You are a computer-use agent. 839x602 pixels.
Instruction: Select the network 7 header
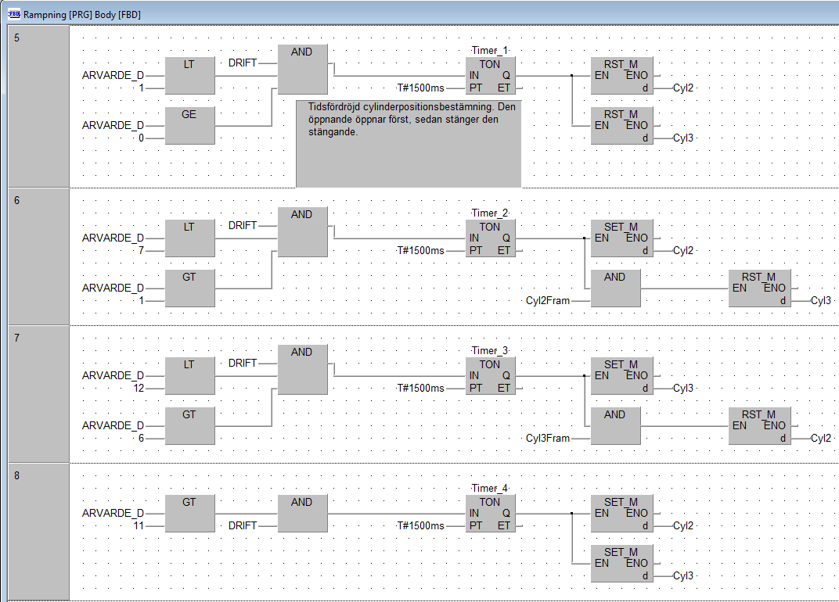point(38,392)
